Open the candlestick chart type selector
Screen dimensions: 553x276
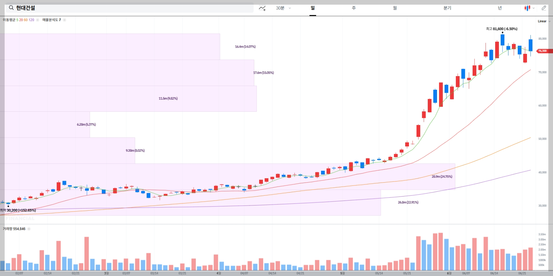[x=529, y=8]
